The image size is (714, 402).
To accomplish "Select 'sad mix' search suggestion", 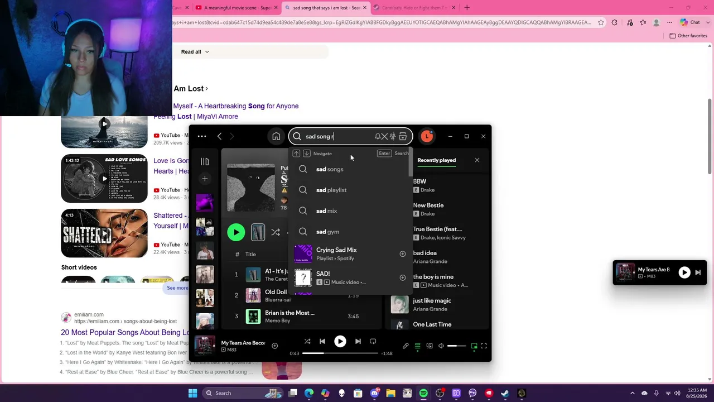I will (351, 211).
